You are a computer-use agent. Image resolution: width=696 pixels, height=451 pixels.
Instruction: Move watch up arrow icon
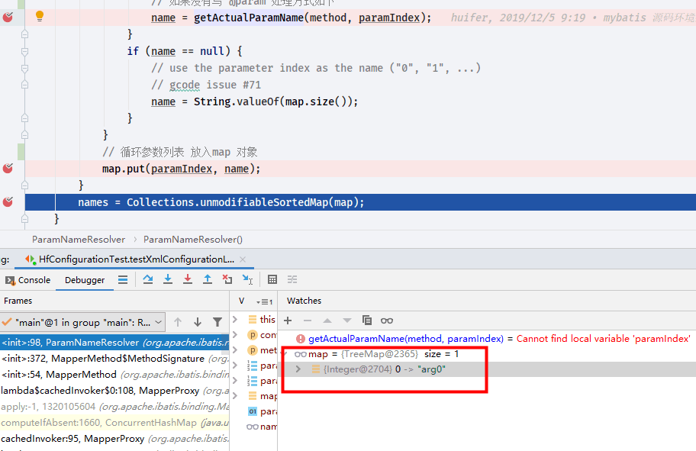click(x=327, y=321)
